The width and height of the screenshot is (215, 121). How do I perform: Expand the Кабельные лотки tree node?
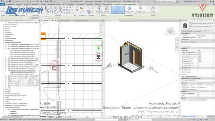[3, 27]
